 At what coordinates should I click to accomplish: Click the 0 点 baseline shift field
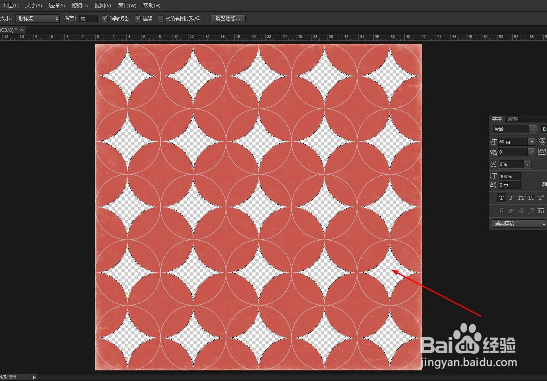(509, 185)
